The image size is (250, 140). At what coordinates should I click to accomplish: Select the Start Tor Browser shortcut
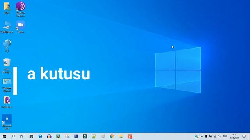[x=20, y=9]
